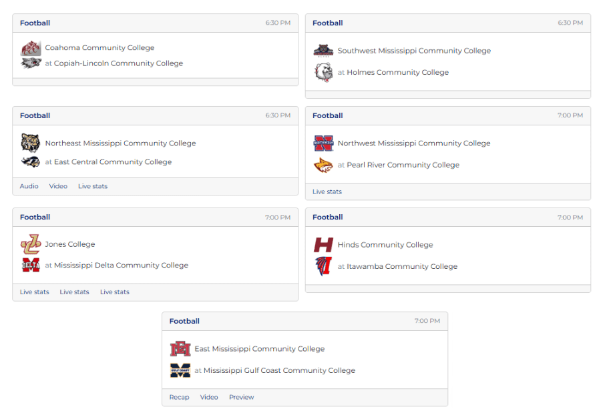Click the Northwest Mississippi N logo
This screenshot has height=415, width=601.
tap(323, 143)
